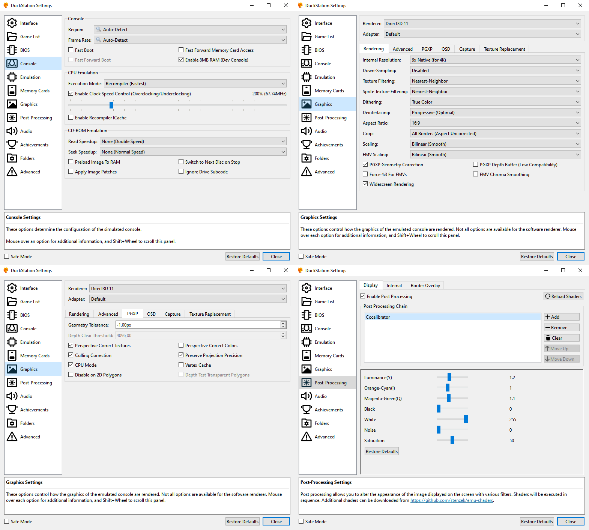Switch to the Capture tab in the PGXP tab window

[173, 314]
